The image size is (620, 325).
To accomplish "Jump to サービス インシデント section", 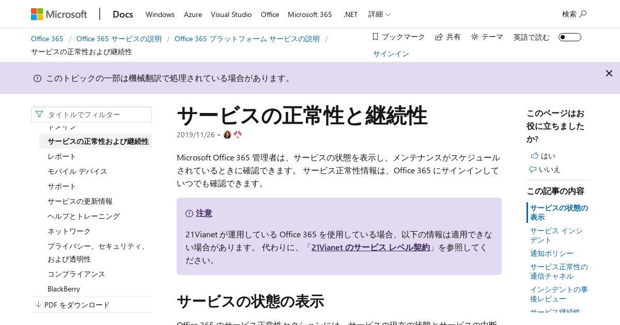I will click(x=556, y=235).
